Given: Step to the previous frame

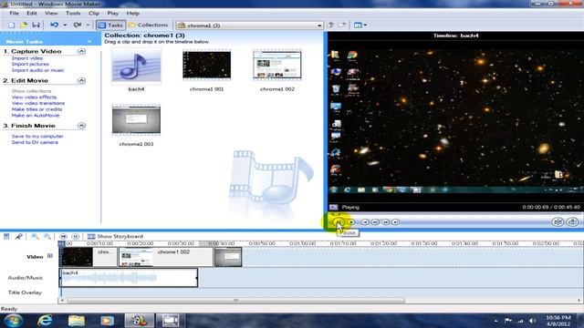Looking at the screenshot, I should pos(375,222).
